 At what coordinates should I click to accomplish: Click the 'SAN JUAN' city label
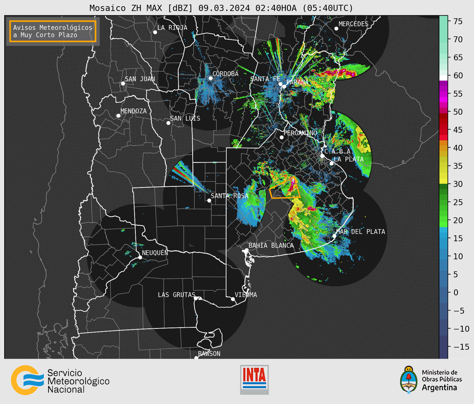140,79
